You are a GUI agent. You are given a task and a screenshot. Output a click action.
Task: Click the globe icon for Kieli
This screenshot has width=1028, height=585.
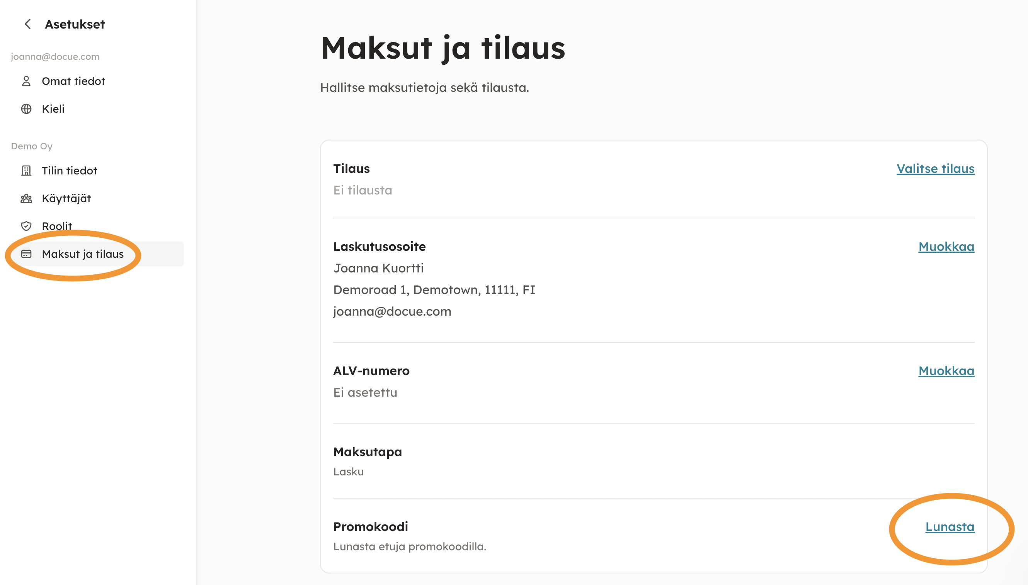tap(26, 109)
